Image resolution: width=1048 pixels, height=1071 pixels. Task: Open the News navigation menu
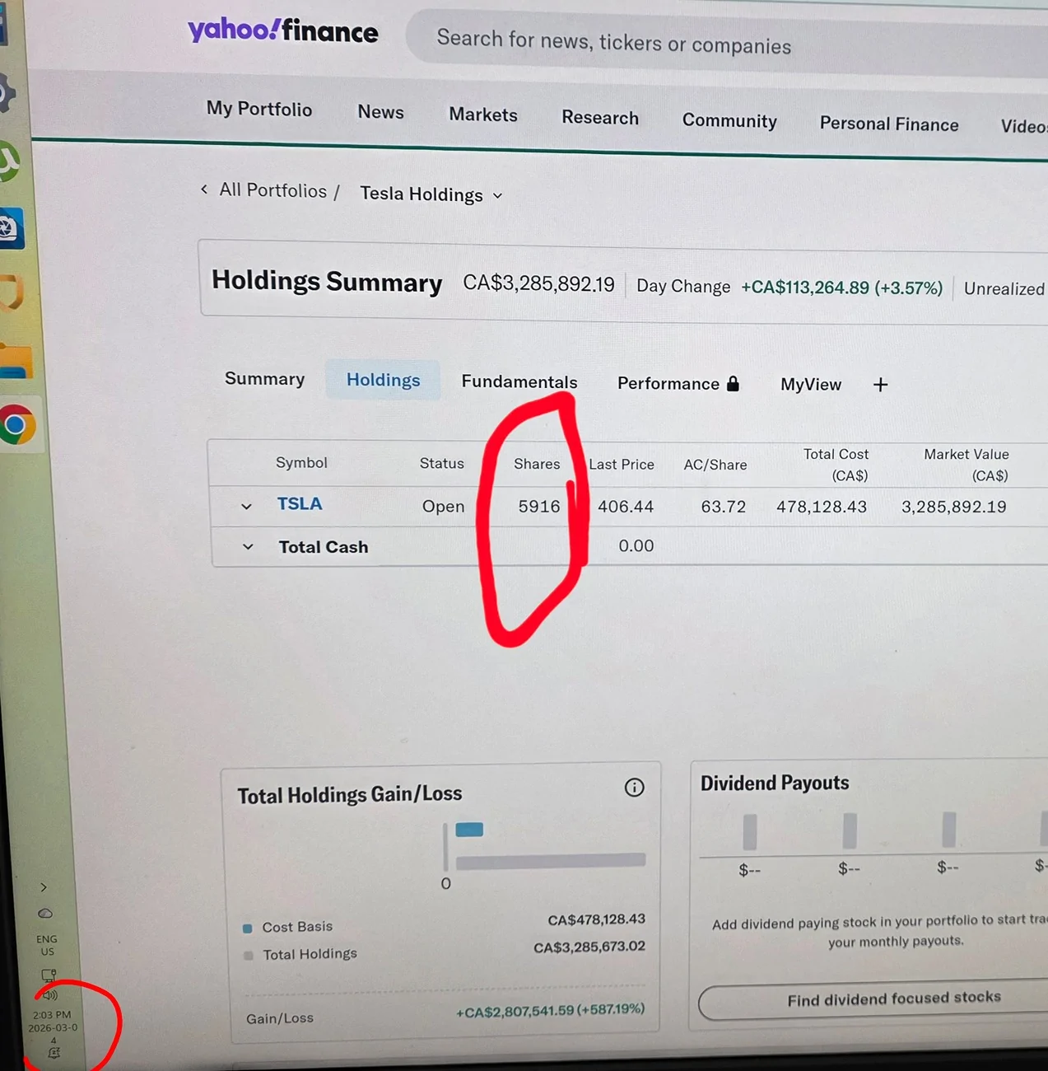[380, 112]
